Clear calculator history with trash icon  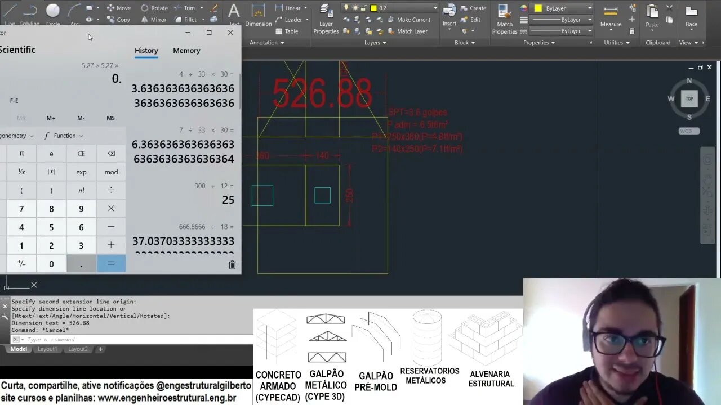pos(232,265)
